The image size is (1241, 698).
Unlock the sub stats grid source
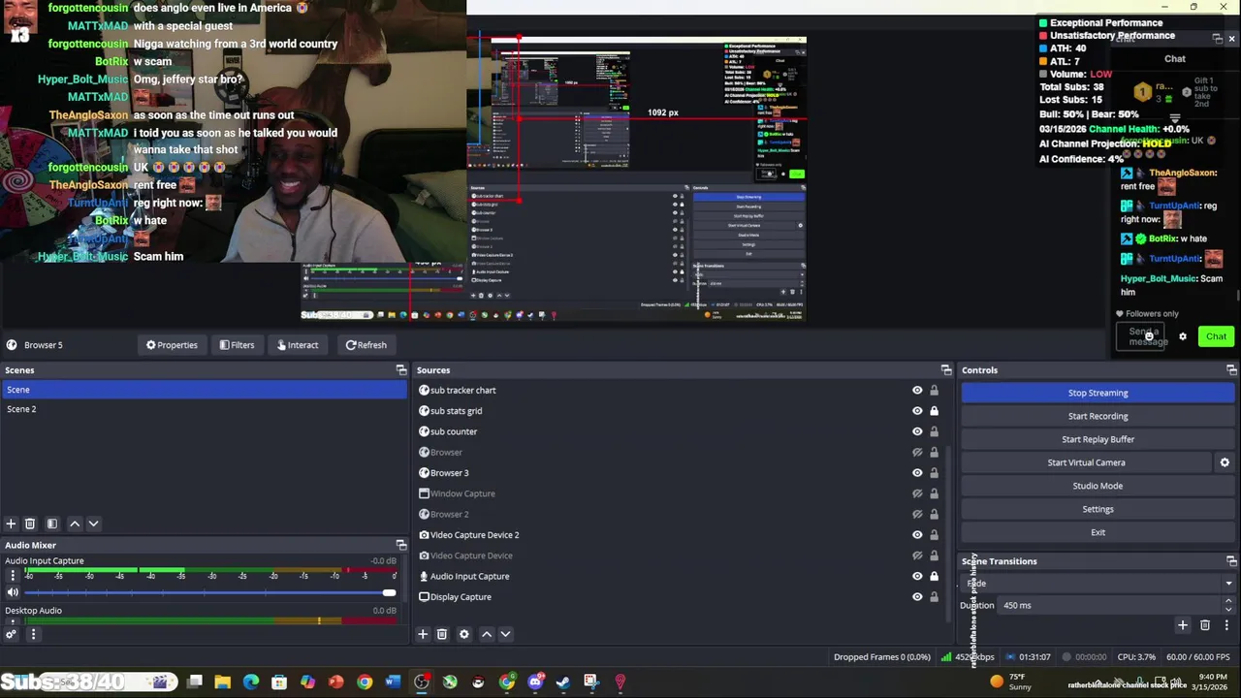[x=934, y=411]
